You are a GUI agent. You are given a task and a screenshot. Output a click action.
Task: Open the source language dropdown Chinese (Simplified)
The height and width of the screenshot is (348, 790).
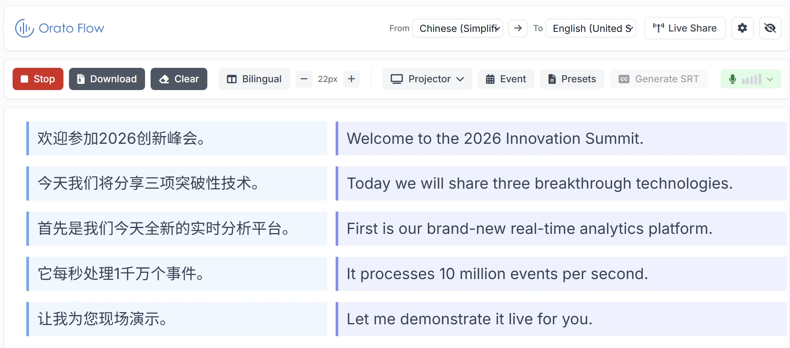[x=458, y=28]
